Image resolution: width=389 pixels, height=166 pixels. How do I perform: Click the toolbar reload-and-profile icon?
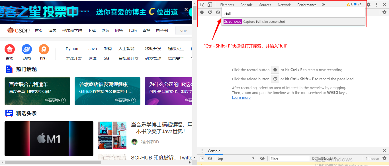point(210,12)
